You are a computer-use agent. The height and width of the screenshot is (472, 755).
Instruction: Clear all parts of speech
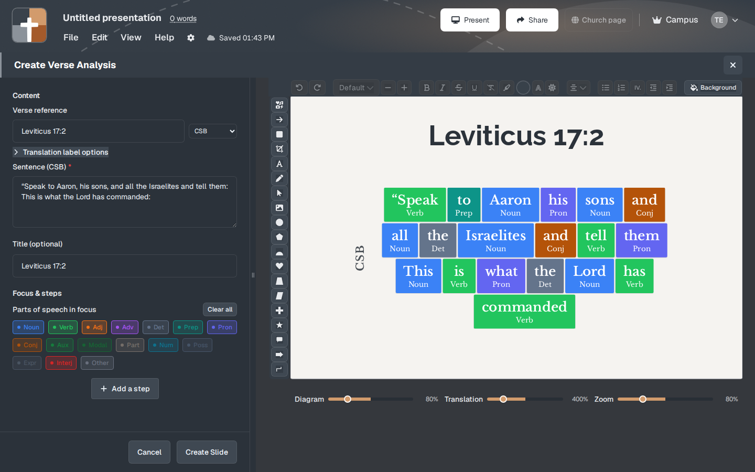coord(220,309)
